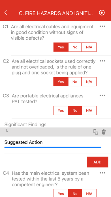
Task: Open the three-dot menu for question C1
Action: coord(102,26)
